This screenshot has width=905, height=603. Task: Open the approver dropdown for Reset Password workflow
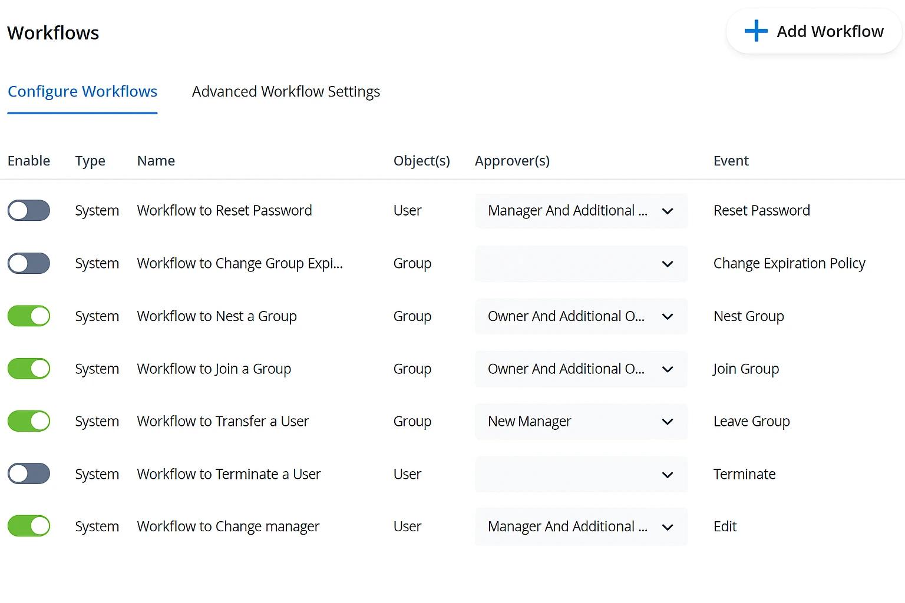tap(668, 211)
